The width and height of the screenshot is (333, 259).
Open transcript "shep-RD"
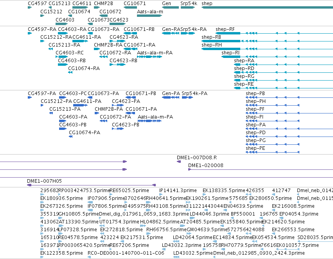click(244, 68)
